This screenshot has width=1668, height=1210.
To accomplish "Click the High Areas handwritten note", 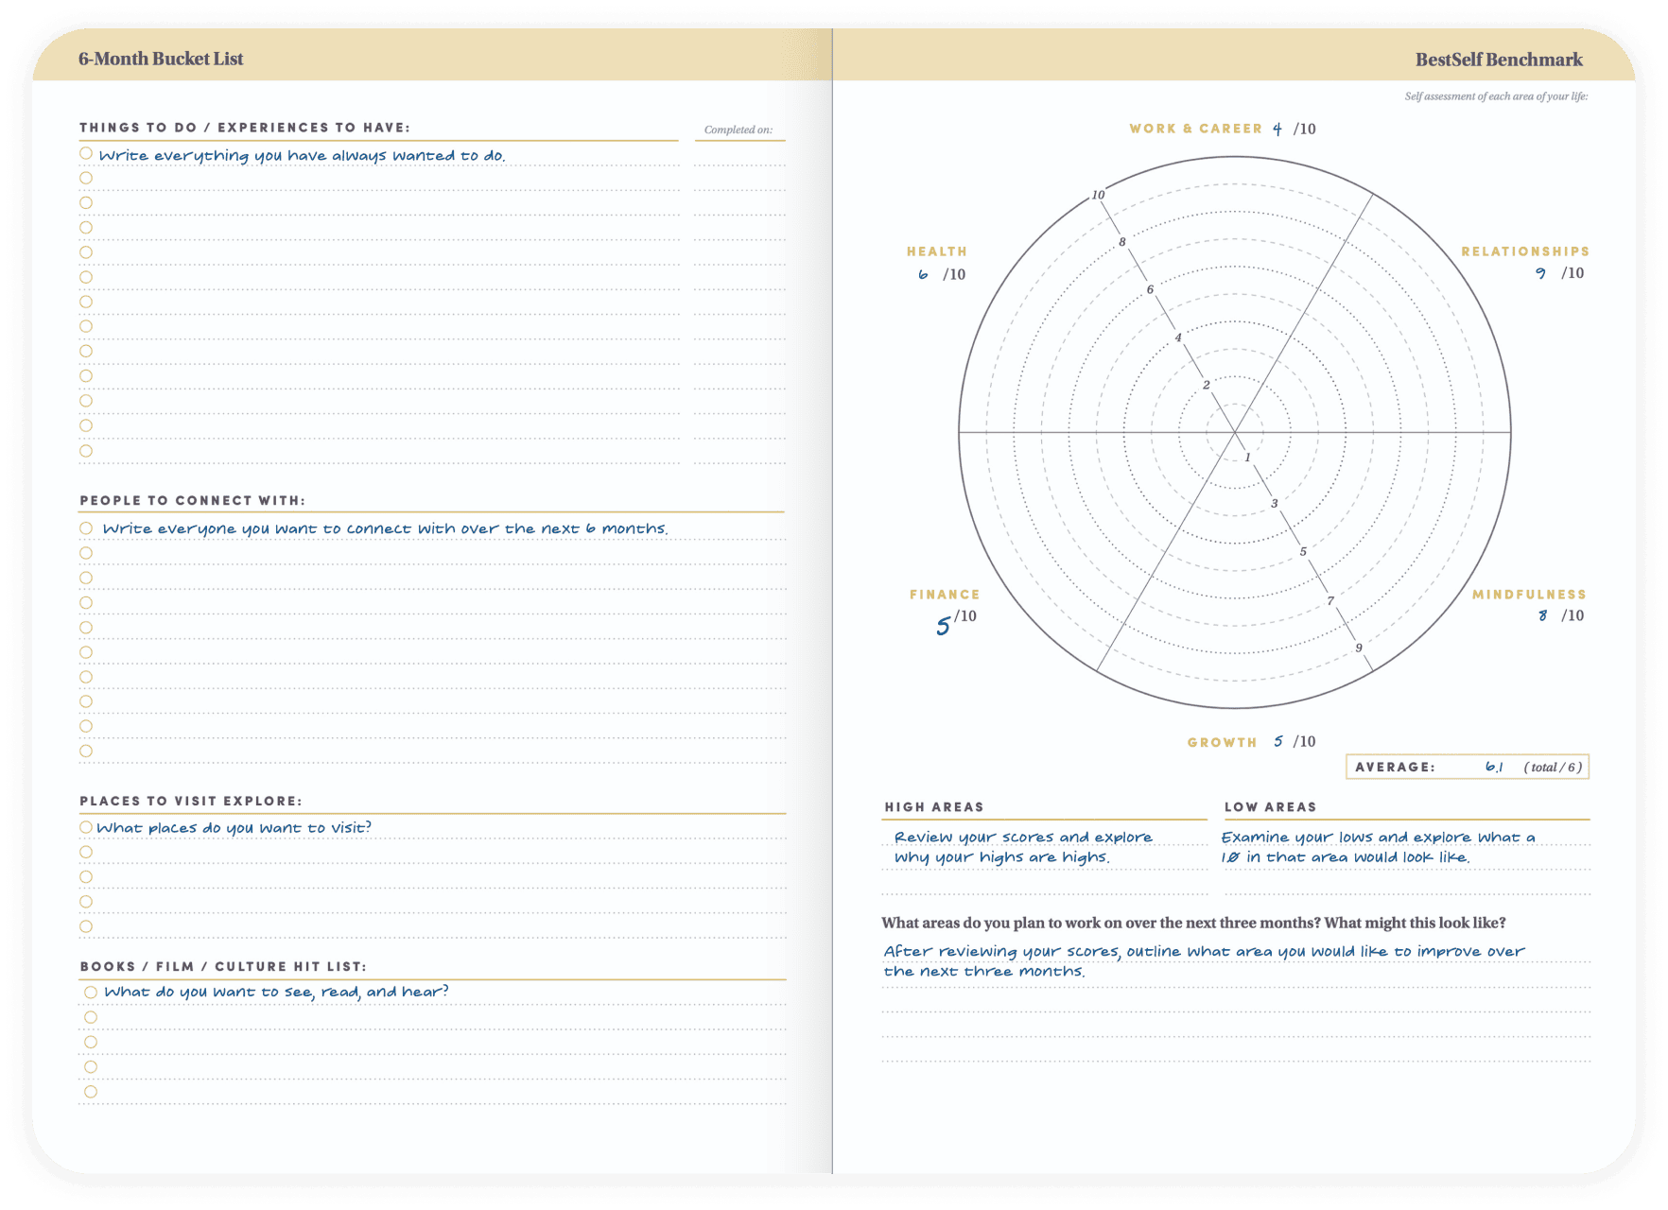I will [1022, 847].
